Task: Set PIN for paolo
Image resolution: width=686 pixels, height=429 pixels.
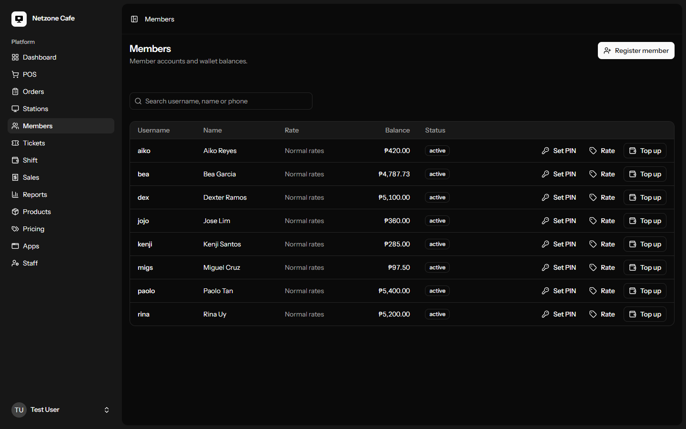Action: tap(559, 291)
